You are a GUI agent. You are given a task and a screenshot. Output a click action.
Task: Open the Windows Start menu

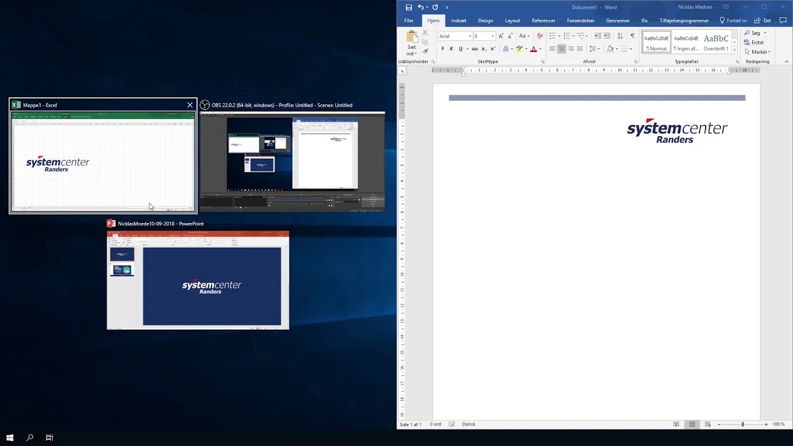coord(10,437)
